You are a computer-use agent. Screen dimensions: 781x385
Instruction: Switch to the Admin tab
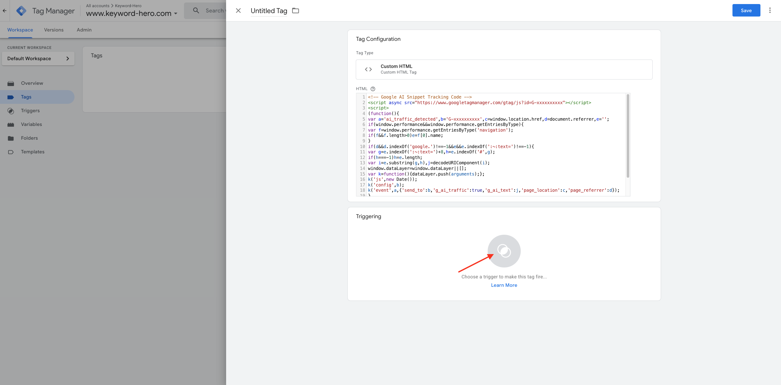(x=84, y=30)
